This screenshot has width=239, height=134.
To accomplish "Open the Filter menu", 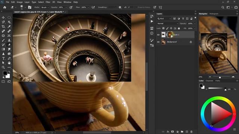I will point(48,2).
